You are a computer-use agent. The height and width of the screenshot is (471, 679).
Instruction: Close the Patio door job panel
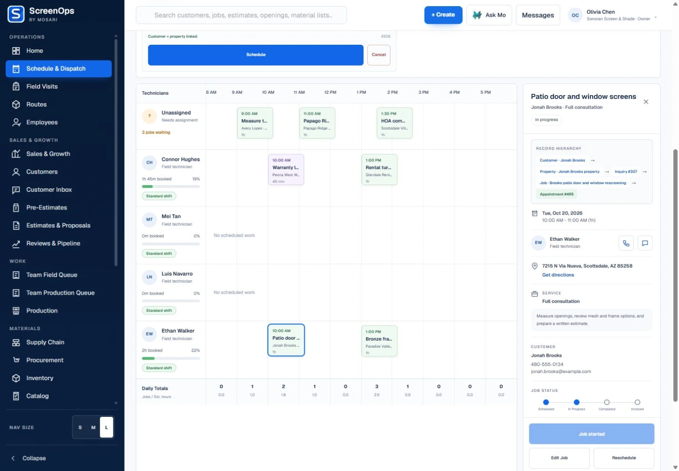point(646,102)
